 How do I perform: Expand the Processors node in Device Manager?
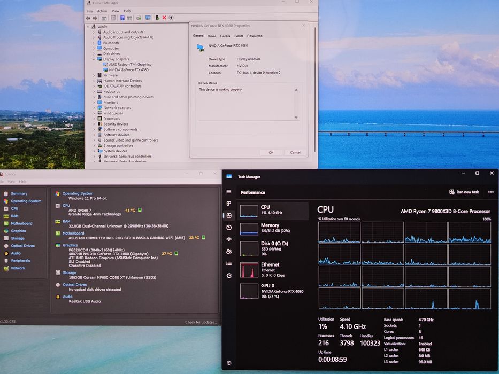(94, 119)
